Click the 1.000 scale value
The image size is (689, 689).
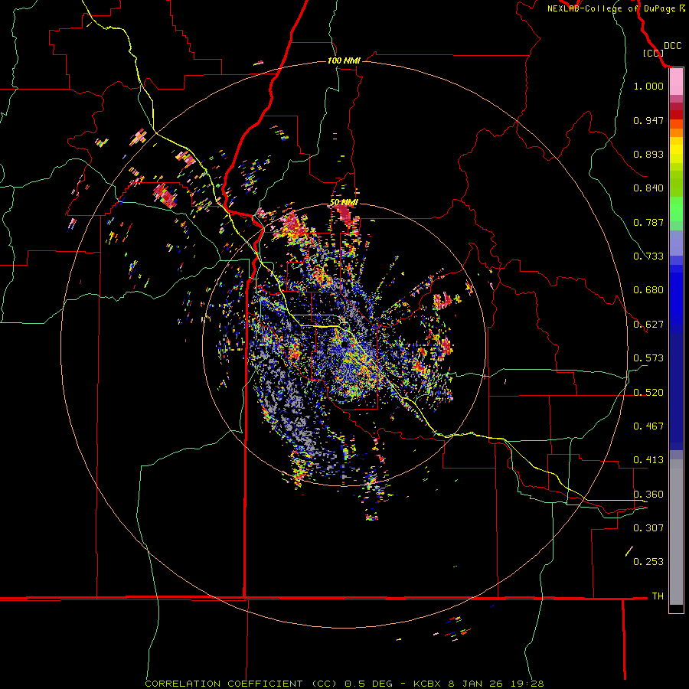(648, 86)
